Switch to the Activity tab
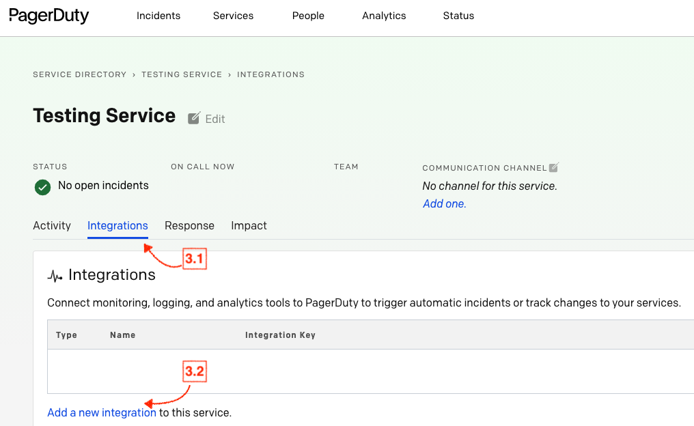Image resolution: width=694 pixels, height=426 pixels. pyautogui.click(x=52, y=225)
